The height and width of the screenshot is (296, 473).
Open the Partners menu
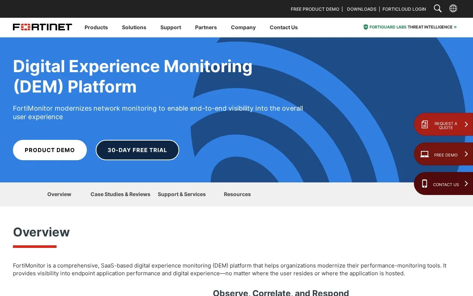point(206,27)
